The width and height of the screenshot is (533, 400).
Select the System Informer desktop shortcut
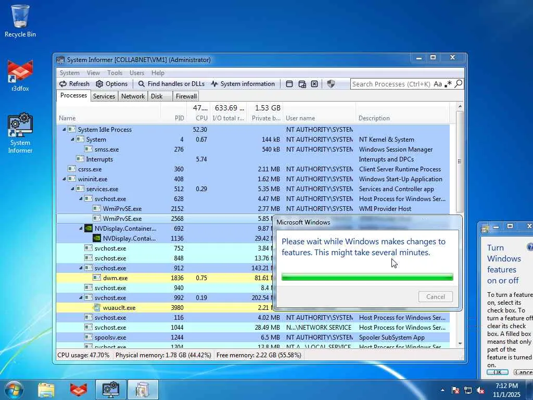tap(20, 133)
